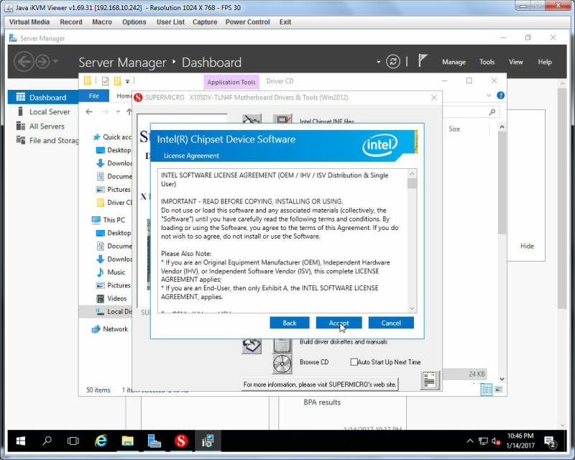Accept the Intel license agreement
This screenshot has width=575, height=460.
pos(339,323)
